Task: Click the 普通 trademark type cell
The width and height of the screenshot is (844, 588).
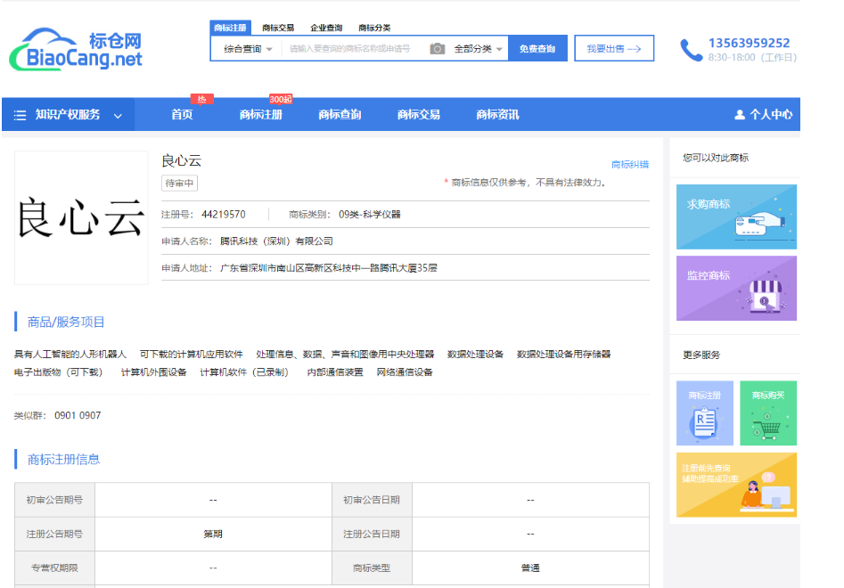Action: point(530,568)
